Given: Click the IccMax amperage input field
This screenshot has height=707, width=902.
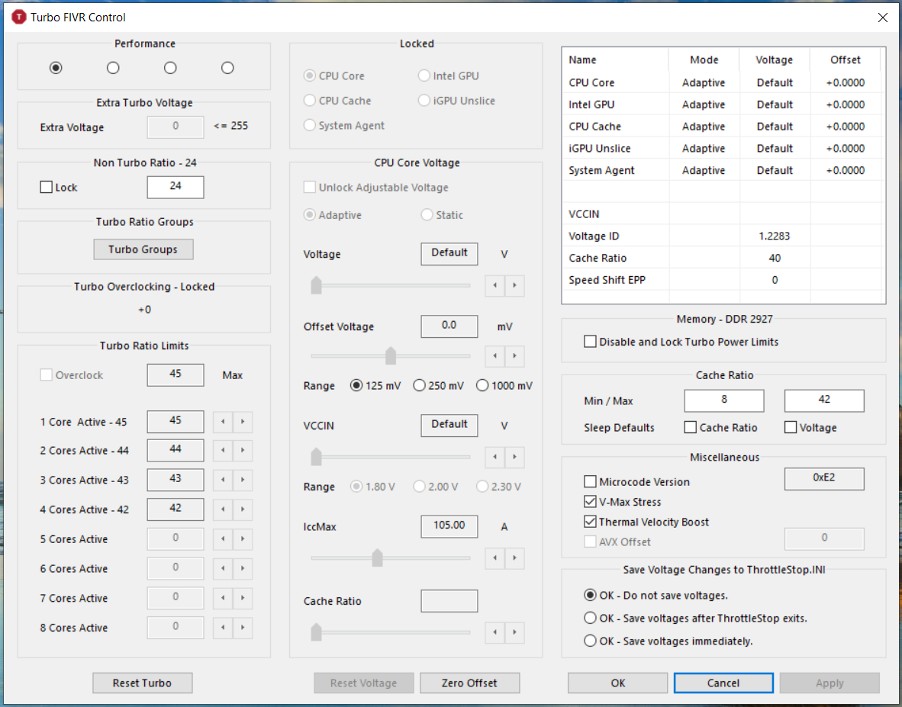Looking at the screenshot, I should [x=449, y=526].
